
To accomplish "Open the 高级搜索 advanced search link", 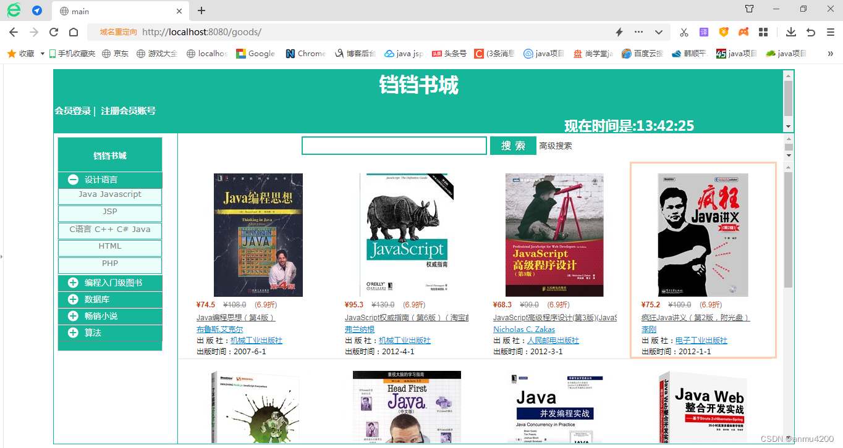I will click(556, 145).
